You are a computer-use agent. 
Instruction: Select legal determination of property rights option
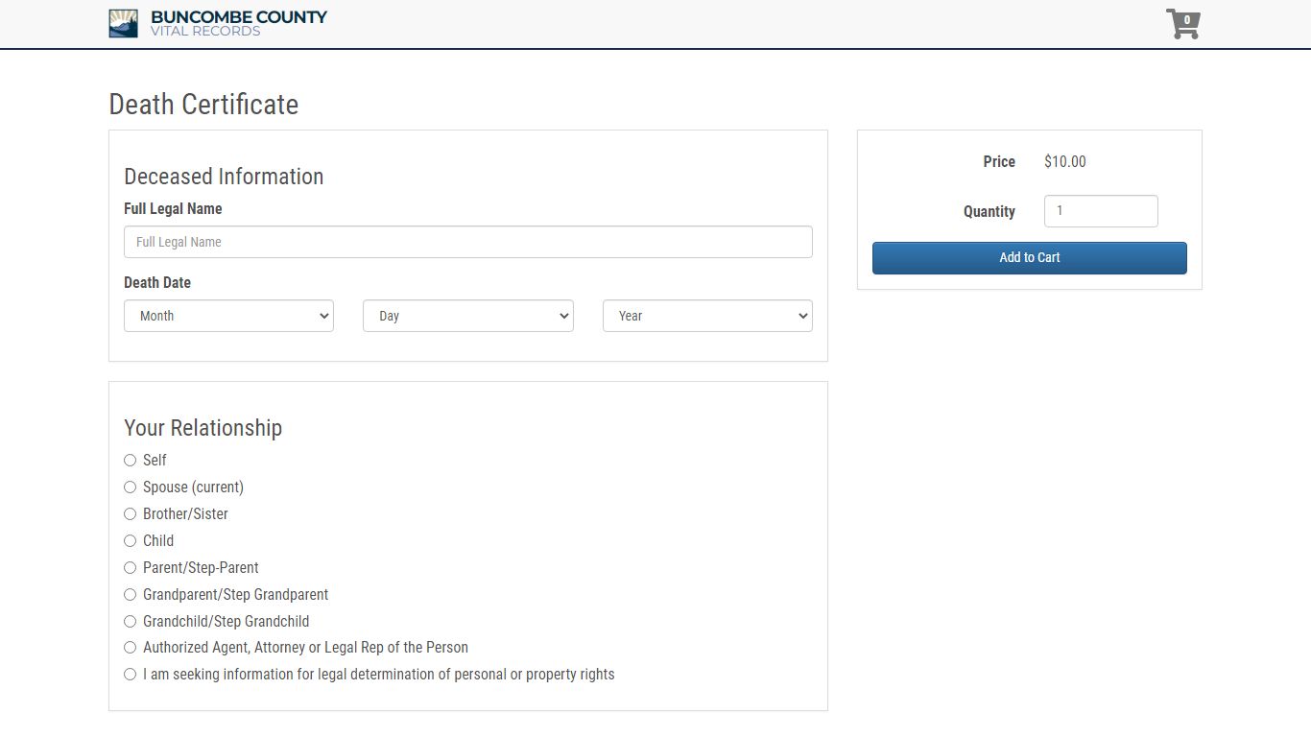point(130,675)
